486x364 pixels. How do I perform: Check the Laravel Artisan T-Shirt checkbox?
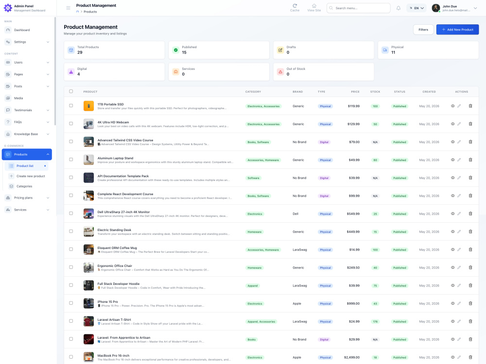pos(71,321)
